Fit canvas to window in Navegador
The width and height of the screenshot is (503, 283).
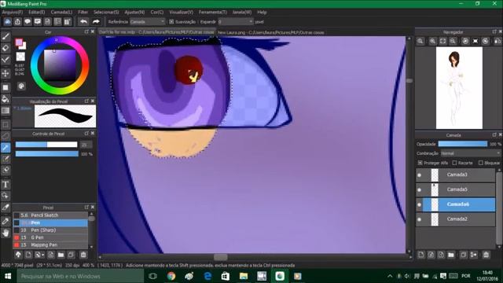coord(442,41)
